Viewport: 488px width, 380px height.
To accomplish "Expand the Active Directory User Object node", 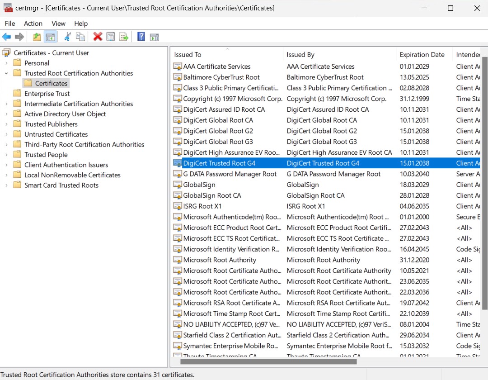I will [x=6, y=114].
